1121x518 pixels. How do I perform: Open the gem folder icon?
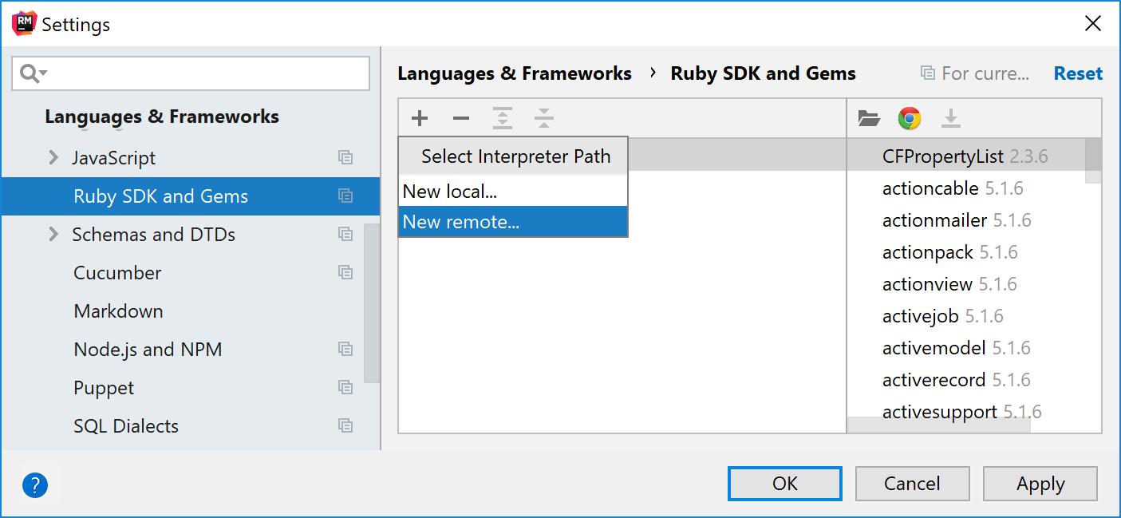(x=869, y=119)
